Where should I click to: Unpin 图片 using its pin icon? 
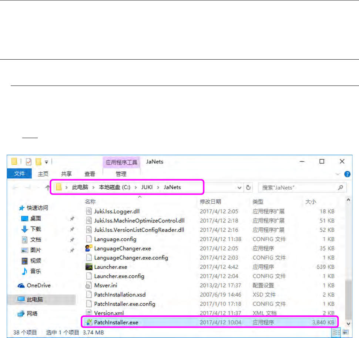click(x=72, y=250)
